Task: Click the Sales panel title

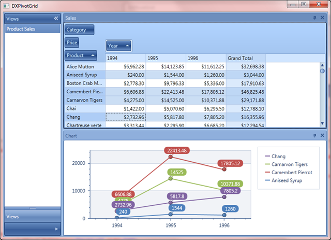Action: [70, 18]
